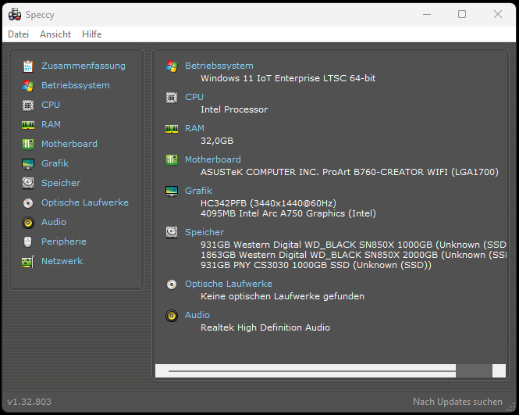
Task: Show RAM details from the sidebar
Action: (x=51, y=124)
